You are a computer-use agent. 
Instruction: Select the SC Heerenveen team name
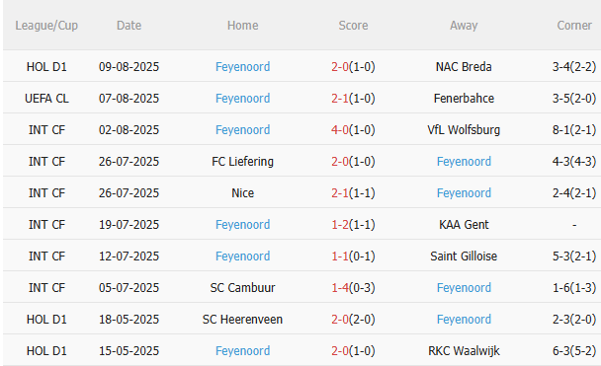242,320
